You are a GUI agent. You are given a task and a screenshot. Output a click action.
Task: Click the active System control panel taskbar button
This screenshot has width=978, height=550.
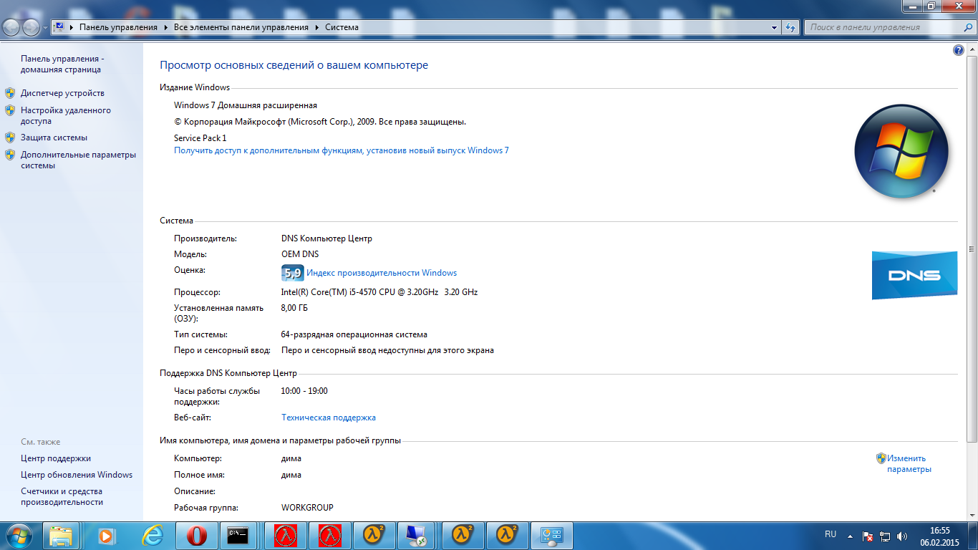point(553,536)
